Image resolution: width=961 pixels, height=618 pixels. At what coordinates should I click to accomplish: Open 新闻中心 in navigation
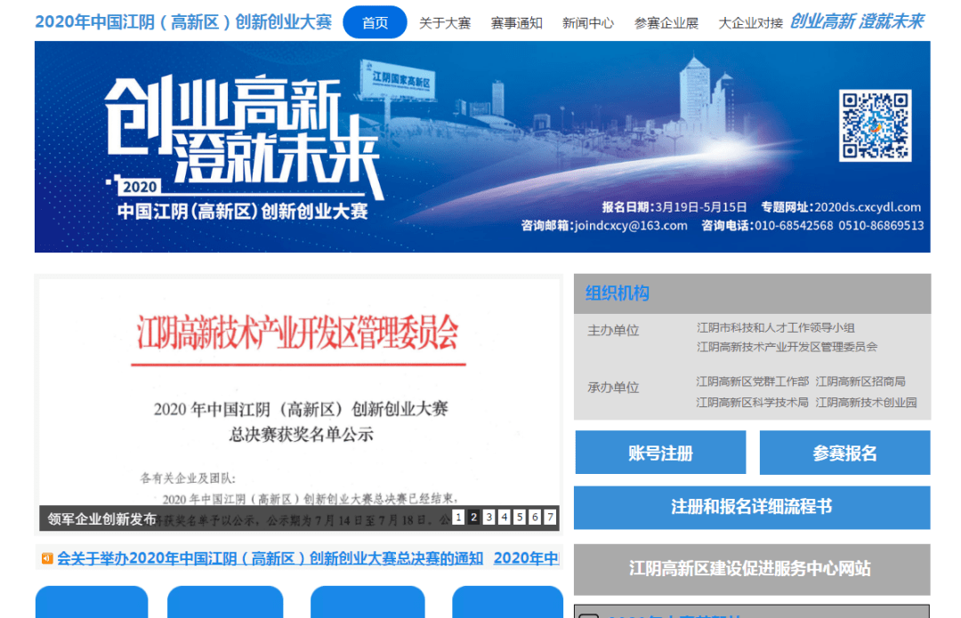pyautogui.click(x=588, y=23)
